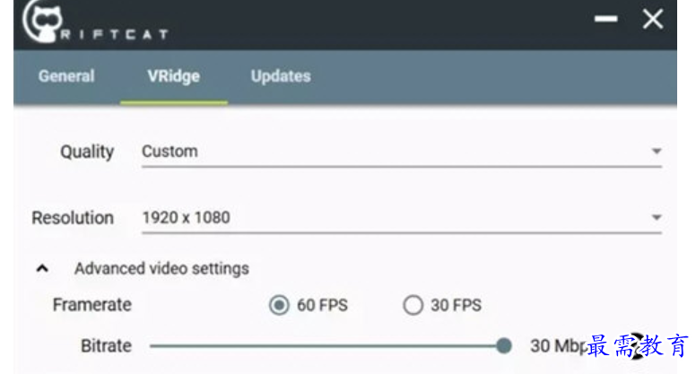This screenshot has height=374, width=696.
Task: Click the 30 Mbps bitrate value readout
Action: (x=559, y=346)
